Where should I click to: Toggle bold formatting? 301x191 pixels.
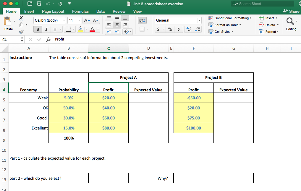pos(38,29)
